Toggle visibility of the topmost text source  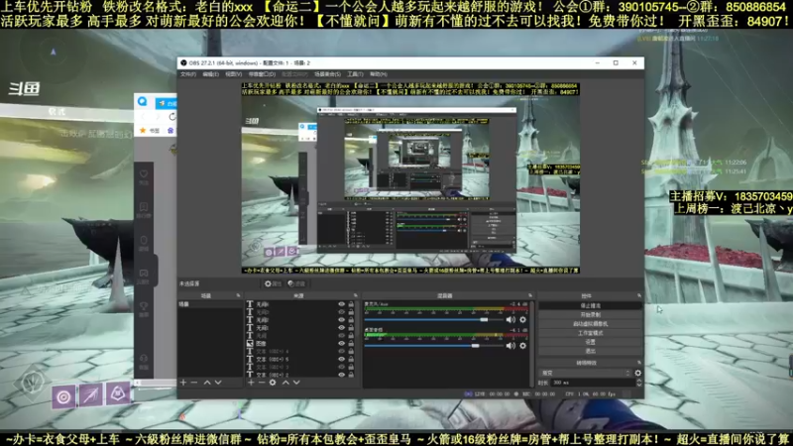tap(341, 304)
